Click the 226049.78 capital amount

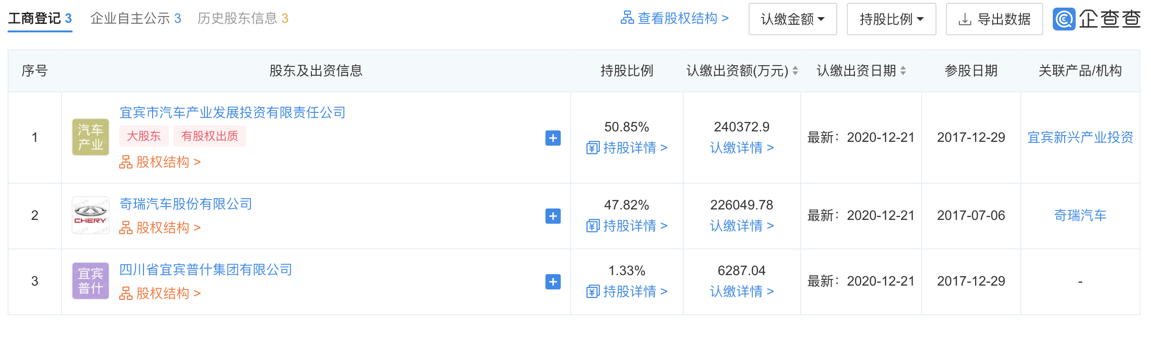[742, 205]
